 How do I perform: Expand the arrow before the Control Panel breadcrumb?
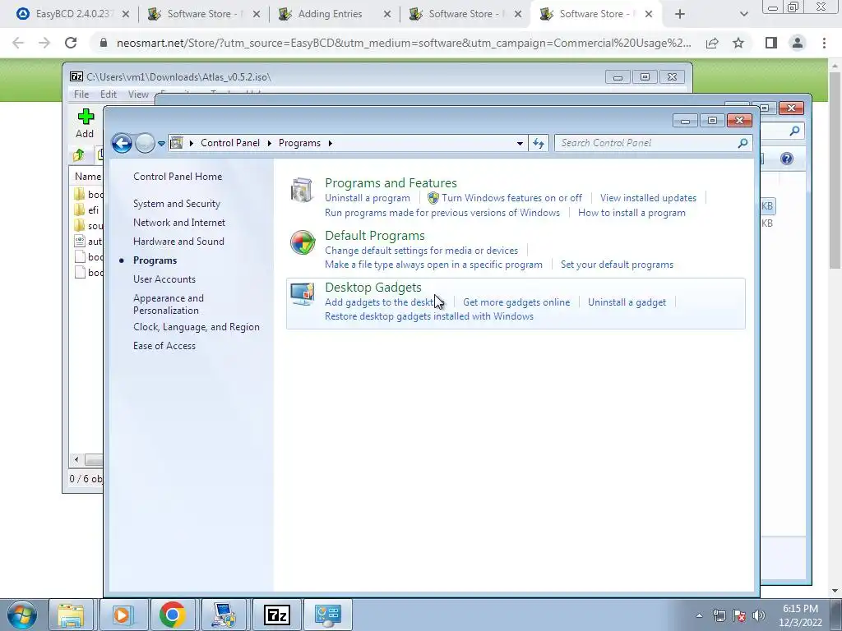click(191, 143)
